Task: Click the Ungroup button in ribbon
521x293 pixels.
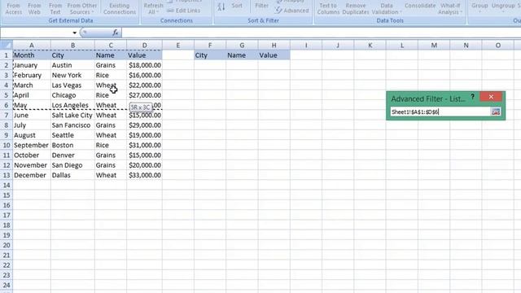Action: click(503, 6)
